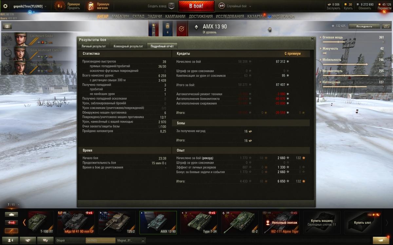Switch to the 'Командный результат' tab

click(x=128, y=46)
